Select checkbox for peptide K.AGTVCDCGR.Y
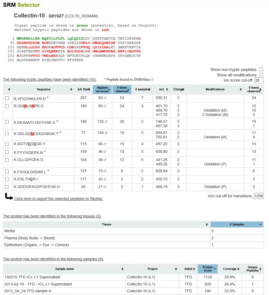This screenshot has height=295, width=269. pos(7,144)
